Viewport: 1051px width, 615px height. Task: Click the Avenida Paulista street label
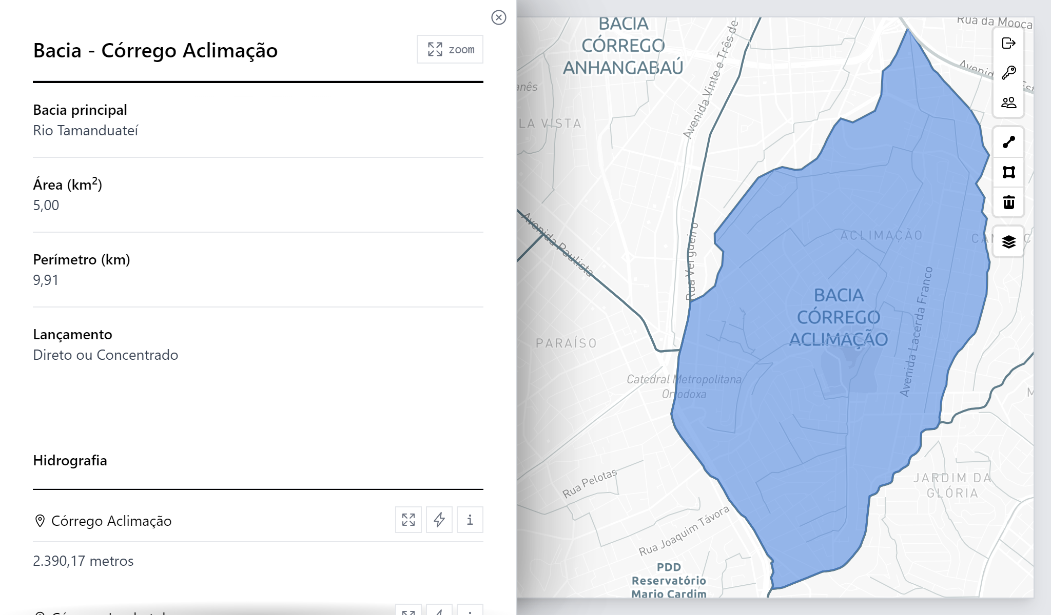[x=558, y=245]
